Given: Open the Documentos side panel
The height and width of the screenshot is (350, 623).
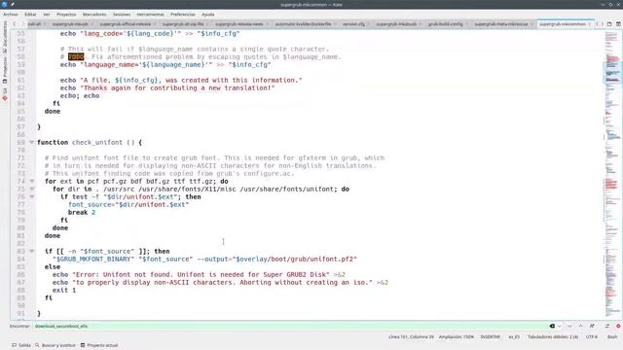Looking at the screenshot, I should pos(5,37).
